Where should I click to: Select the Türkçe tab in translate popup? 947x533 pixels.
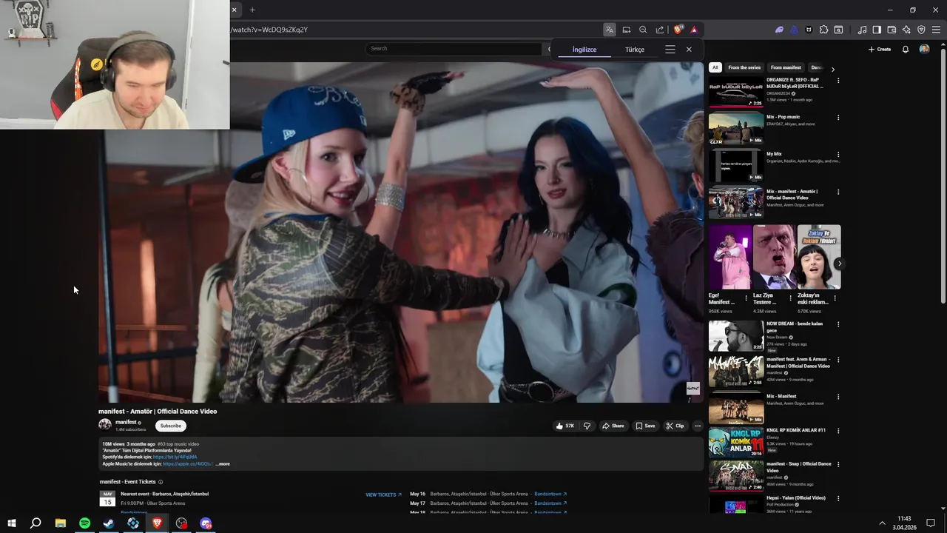pyautogui.click(x=635, y=50)
